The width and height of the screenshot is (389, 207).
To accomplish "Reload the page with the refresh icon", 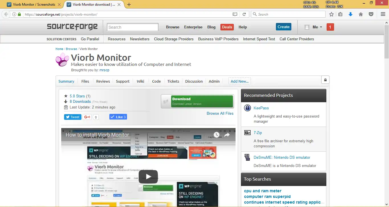I will coord(244,14).
